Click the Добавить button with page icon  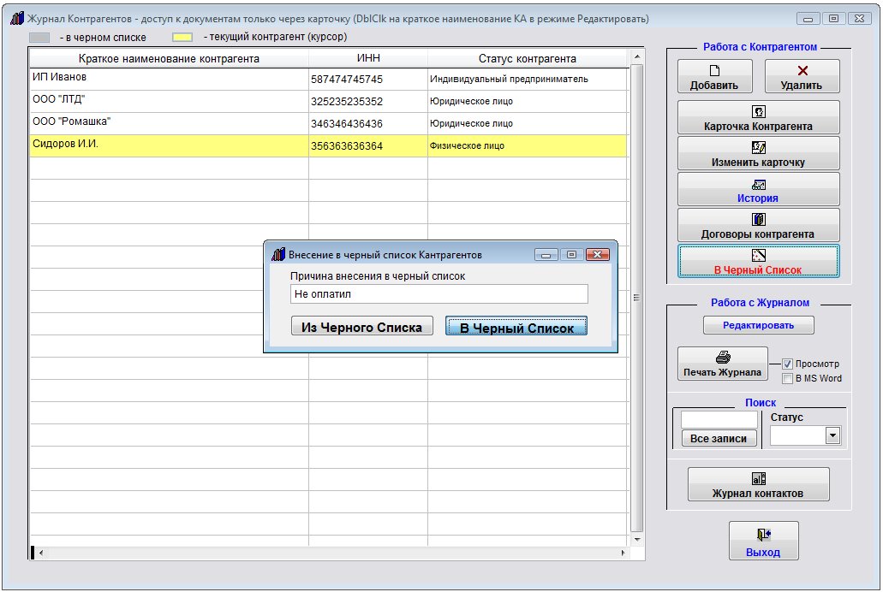click(x=714, y=77)
